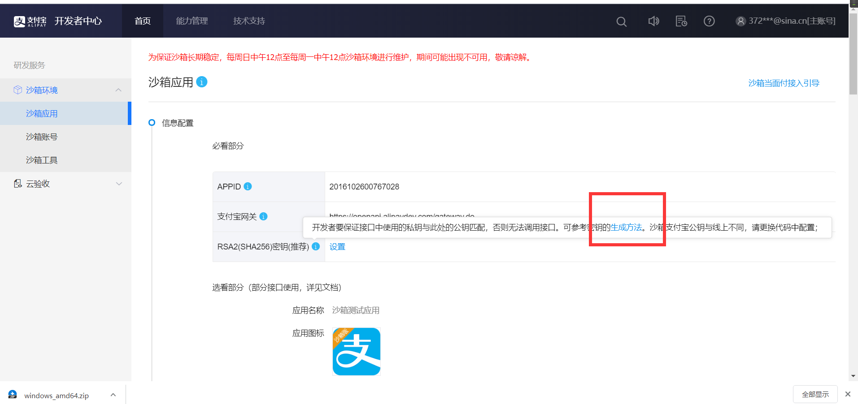Open the 能力管理 tab
This screenshot has height=404, width=858.
click(x=192, y=21)
